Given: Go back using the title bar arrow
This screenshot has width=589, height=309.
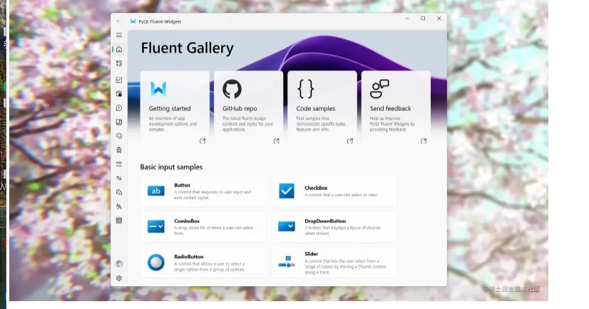Looking at the screenshot, I should pos(118,21).
